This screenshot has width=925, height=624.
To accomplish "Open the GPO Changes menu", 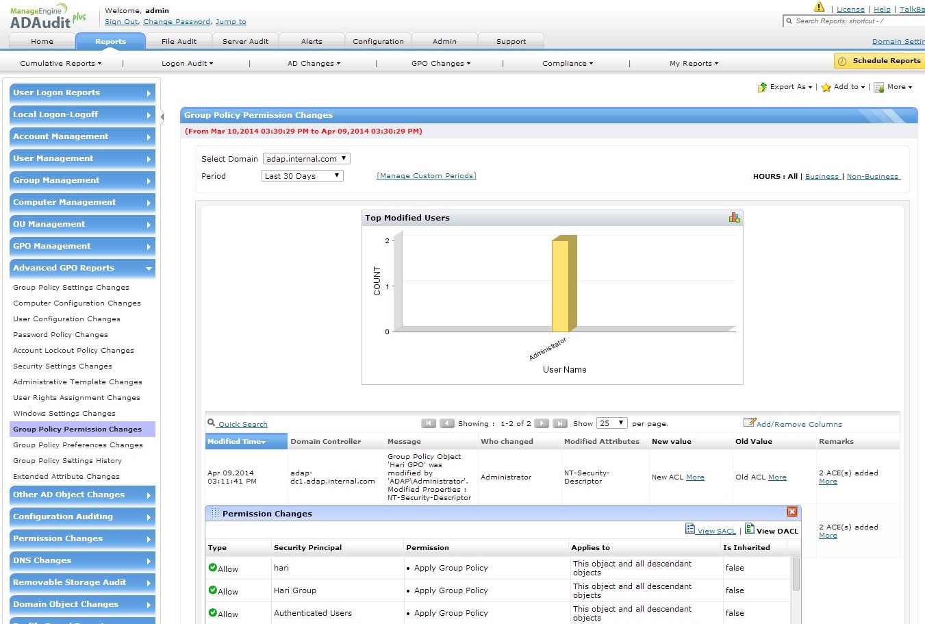I will [x=440, y=64].
